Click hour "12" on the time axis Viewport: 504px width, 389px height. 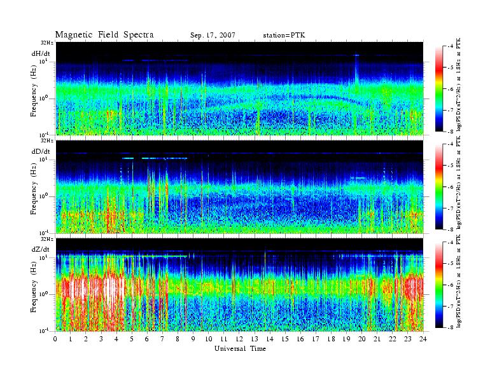[239, 339]
